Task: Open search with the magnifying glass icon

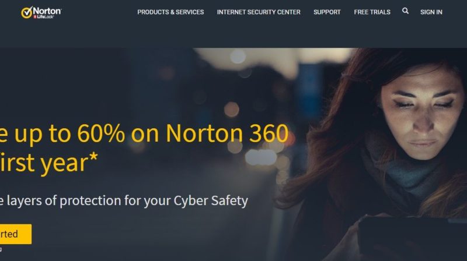Action: coord(405,11)
